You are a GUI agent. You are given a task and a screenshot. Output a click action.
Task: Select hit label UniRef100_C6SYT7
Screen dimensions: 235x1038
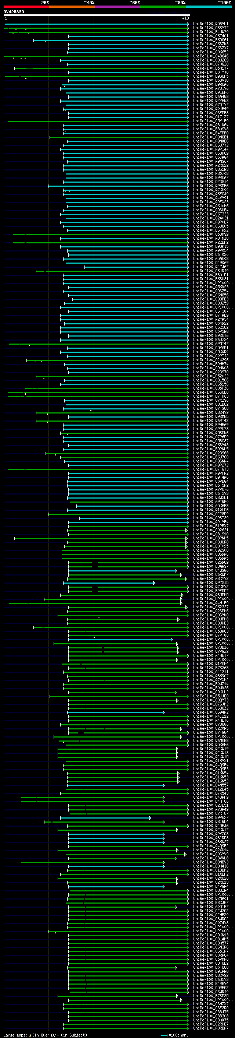[x=210, y=28]
